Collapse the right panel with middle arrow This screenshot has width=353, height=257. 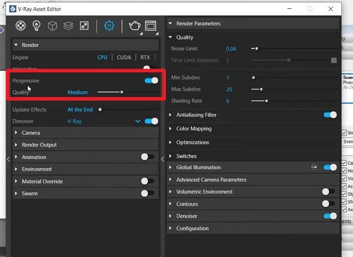[x=162, y=159]
